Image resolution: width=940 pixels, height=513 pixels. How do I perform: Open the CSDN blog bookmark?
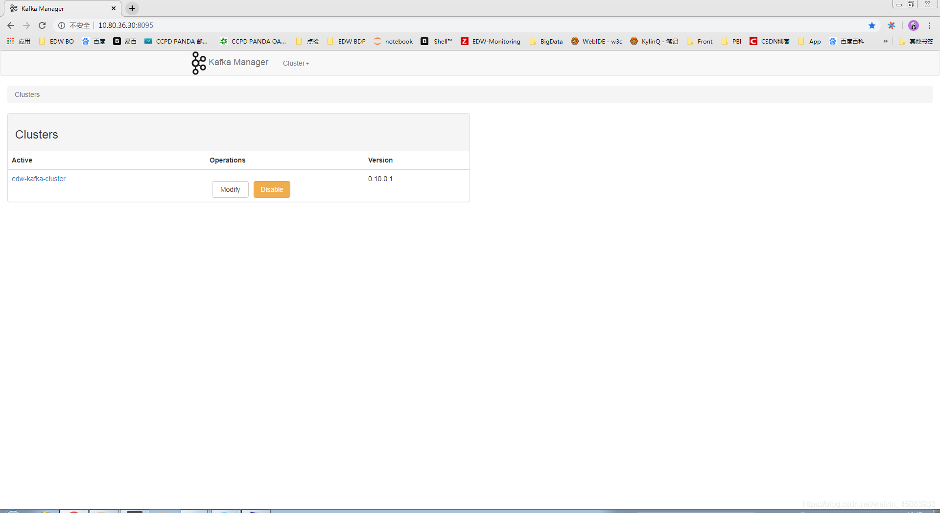[x=770, y=41]
